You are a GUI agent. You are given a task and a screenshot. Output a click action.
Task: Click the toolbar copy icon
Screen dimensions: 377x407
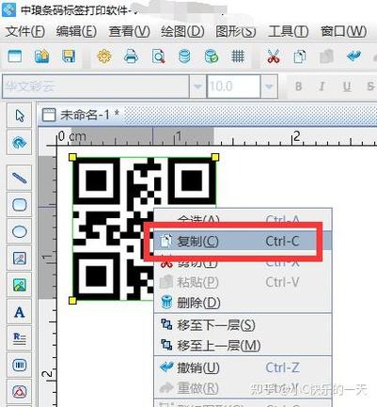300,56
